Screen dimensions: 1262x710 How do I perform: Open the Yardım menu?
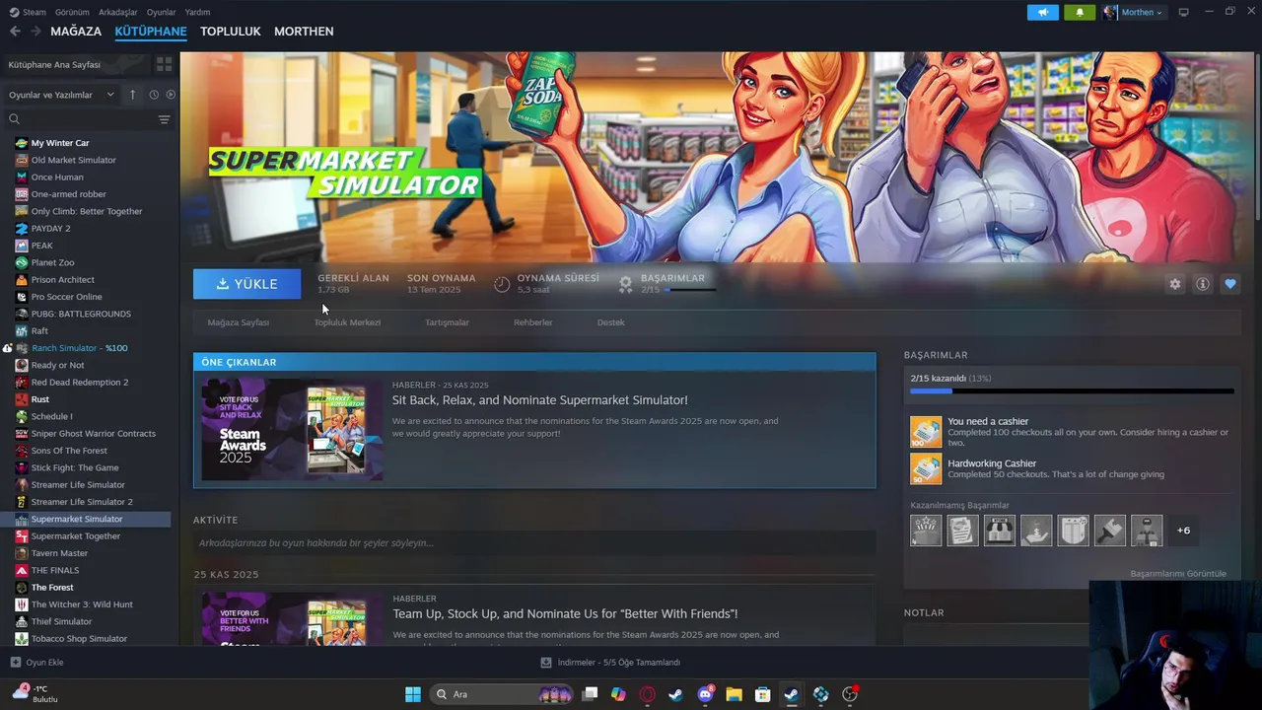click(x=197, y=12)
